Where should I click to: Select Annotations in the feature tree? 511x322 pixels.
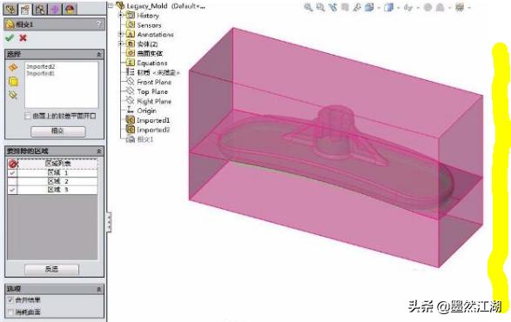[155, 34]
